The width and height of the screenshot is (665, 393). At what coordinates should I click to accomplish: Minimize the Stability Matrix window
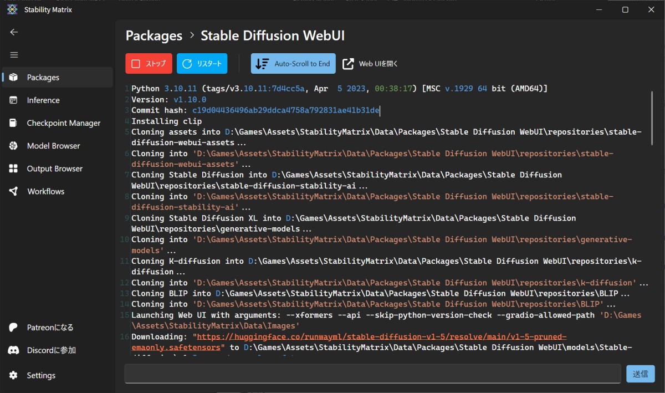(599, 9)
